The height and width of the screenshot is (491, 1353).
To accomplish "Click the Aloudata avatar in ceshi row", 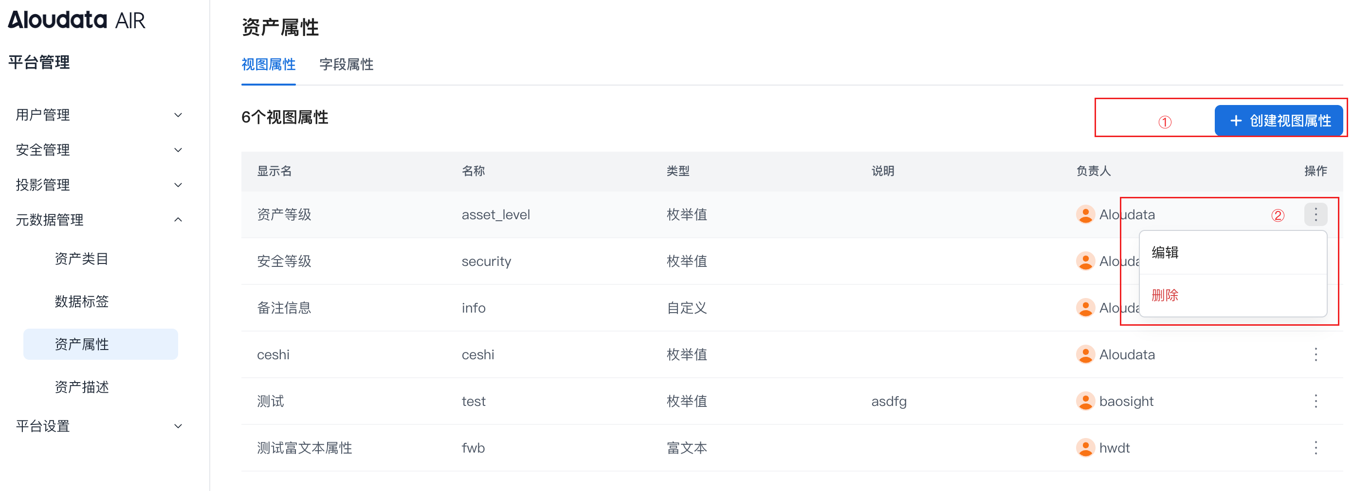I will click(1085, 354).
